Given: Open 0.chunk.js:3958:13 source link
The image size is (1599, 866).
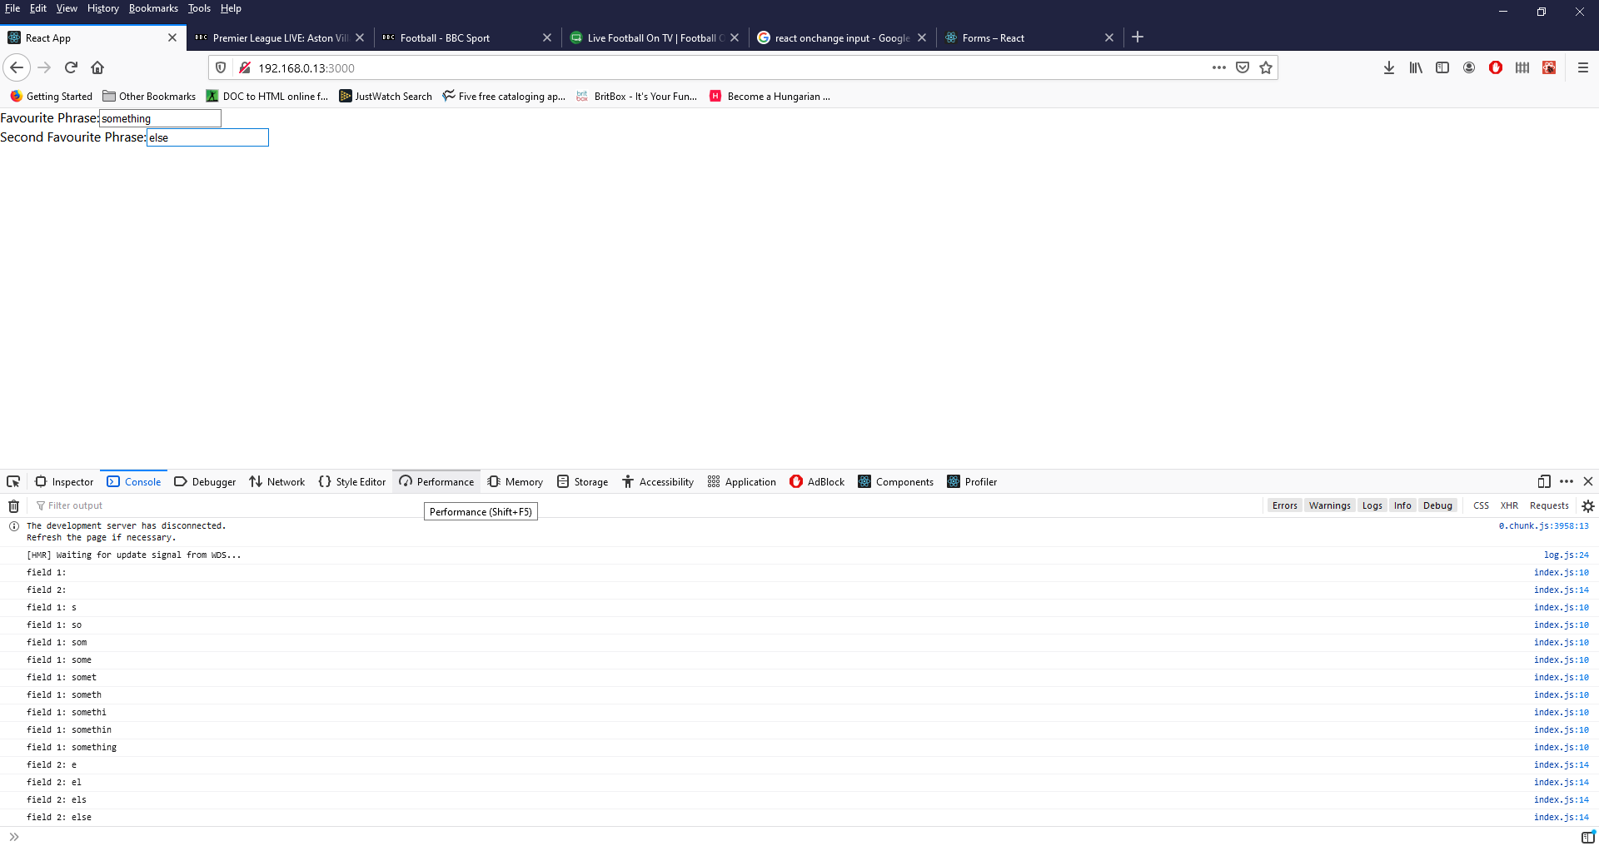Looking at the screenshot, I should [x=1543, y=525].
